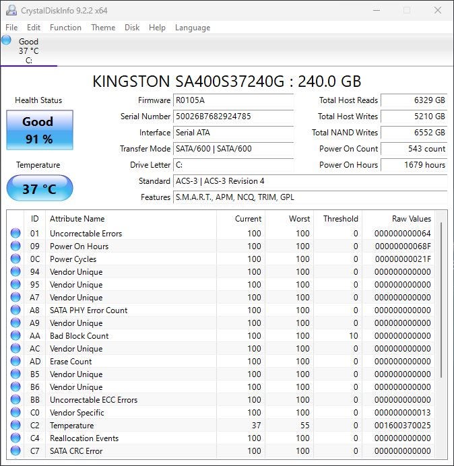Click the Drive Letter field C:

pyautogui.click(x=233, y=164)
